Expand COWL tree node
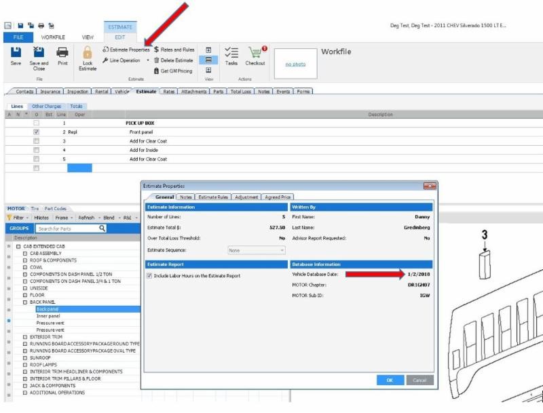Screen dimensions: 543x413 (x=25, y=267)
